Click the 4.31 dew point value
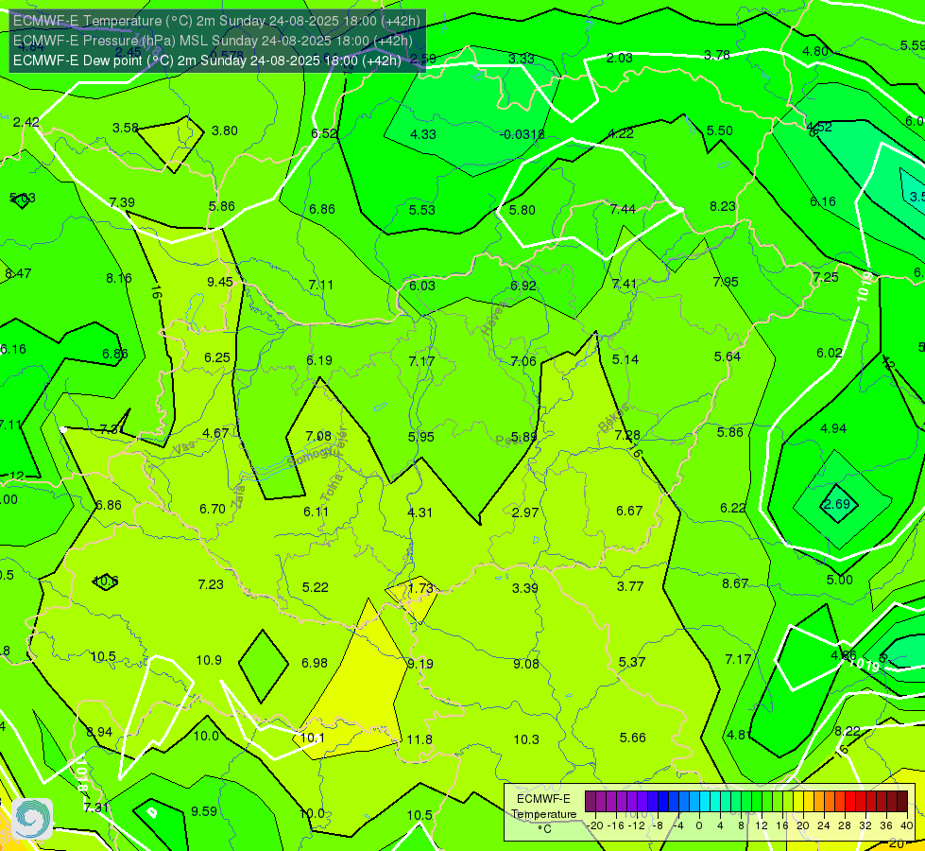This screenshot has width=925, height=851. click(x=420, y=512)
